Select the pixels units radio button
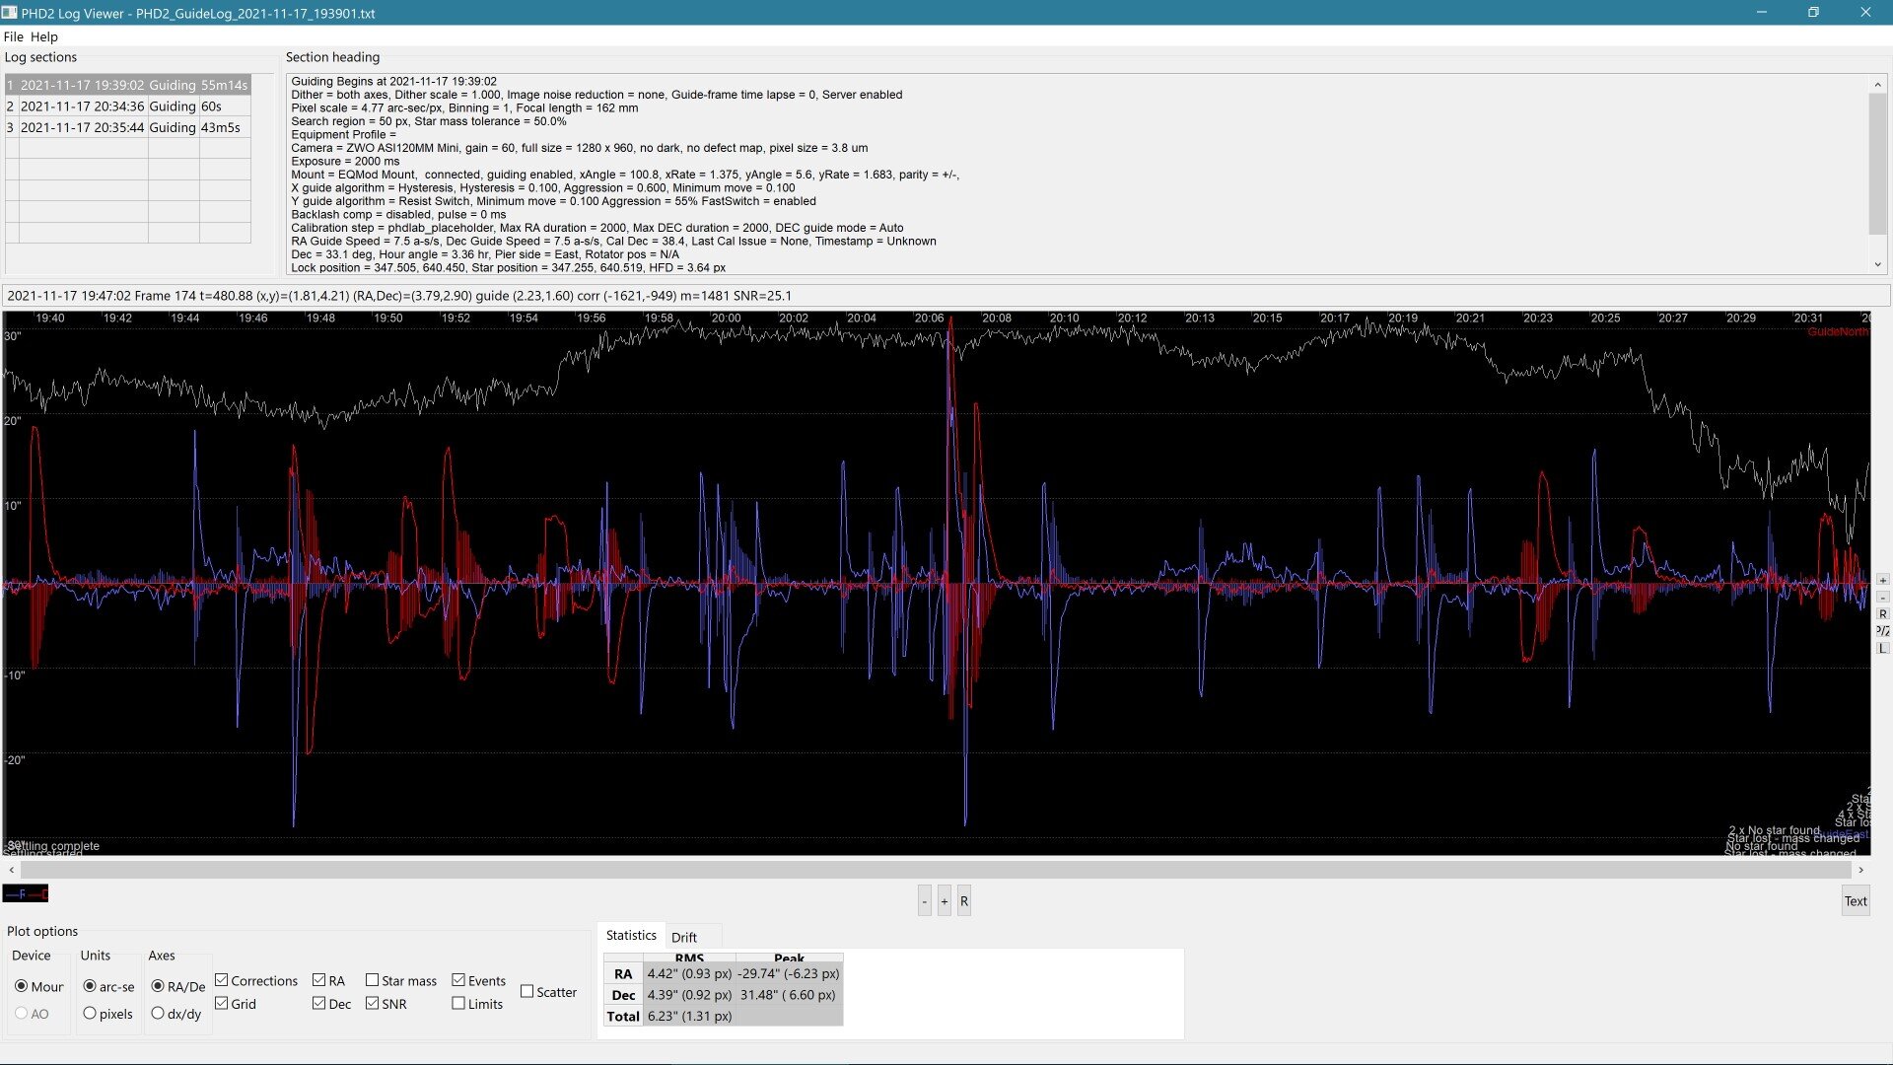Screen dimensions: 1893x1065 (x=91, y=1014)
